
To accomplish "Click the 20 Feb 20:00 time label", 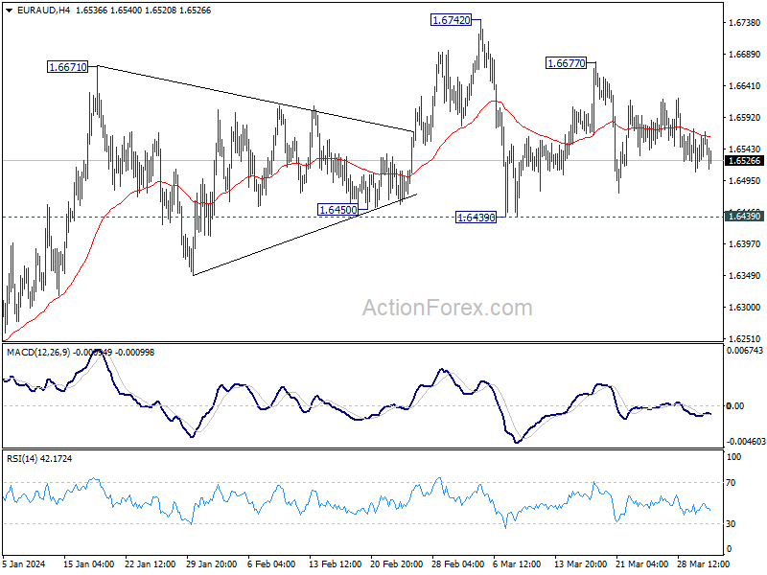I will [x=397, y=563].
